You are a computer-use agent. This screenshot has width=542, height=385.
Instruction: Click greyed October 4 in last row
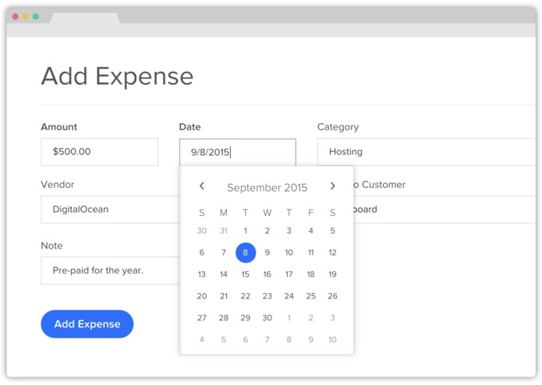(202, 340)
